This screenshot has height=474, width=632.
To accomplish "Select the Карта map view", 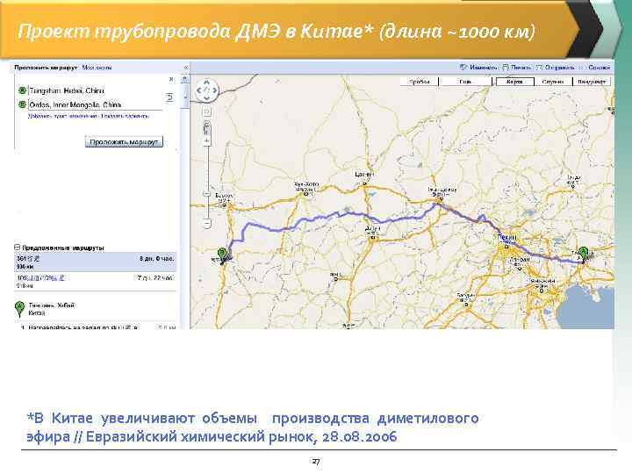I will [514, 82].
